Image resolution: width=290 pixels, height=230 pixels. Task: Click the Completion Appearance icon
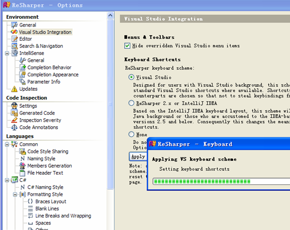point(22,74)
